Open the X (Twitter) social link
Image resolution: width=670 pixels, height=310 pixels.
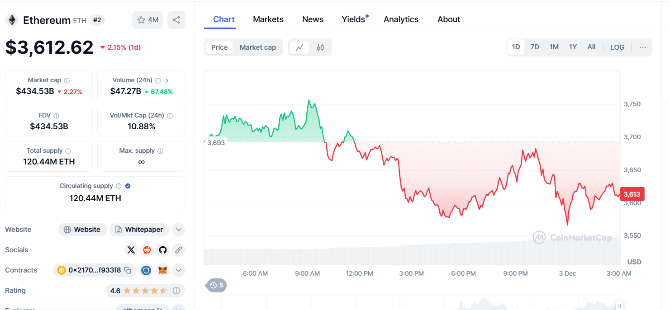(x=131, y=250)
